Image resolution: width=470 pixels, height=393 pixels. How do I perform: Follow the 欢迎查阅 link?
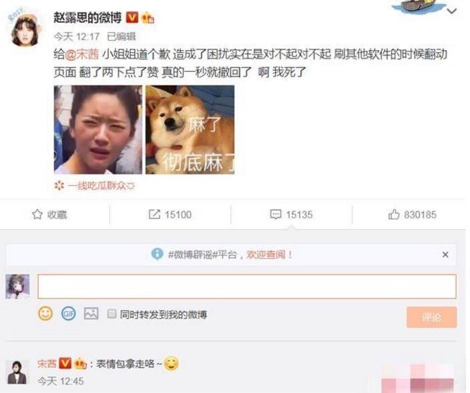266,255
